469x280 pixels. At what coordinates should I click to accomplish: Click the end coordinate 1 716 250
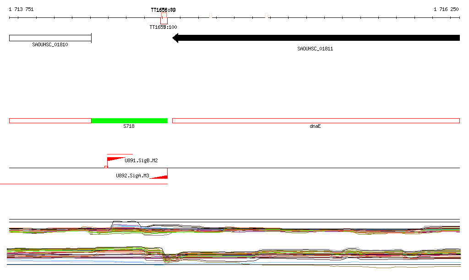click(446, 9)
